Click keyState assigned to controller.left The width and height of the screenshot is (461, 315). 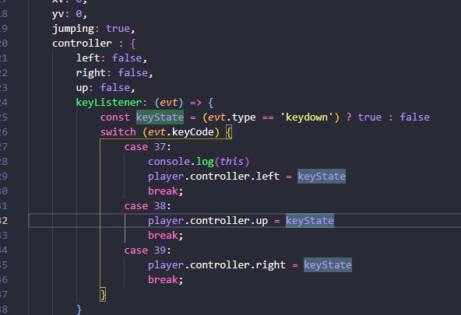tap(322, 176)
